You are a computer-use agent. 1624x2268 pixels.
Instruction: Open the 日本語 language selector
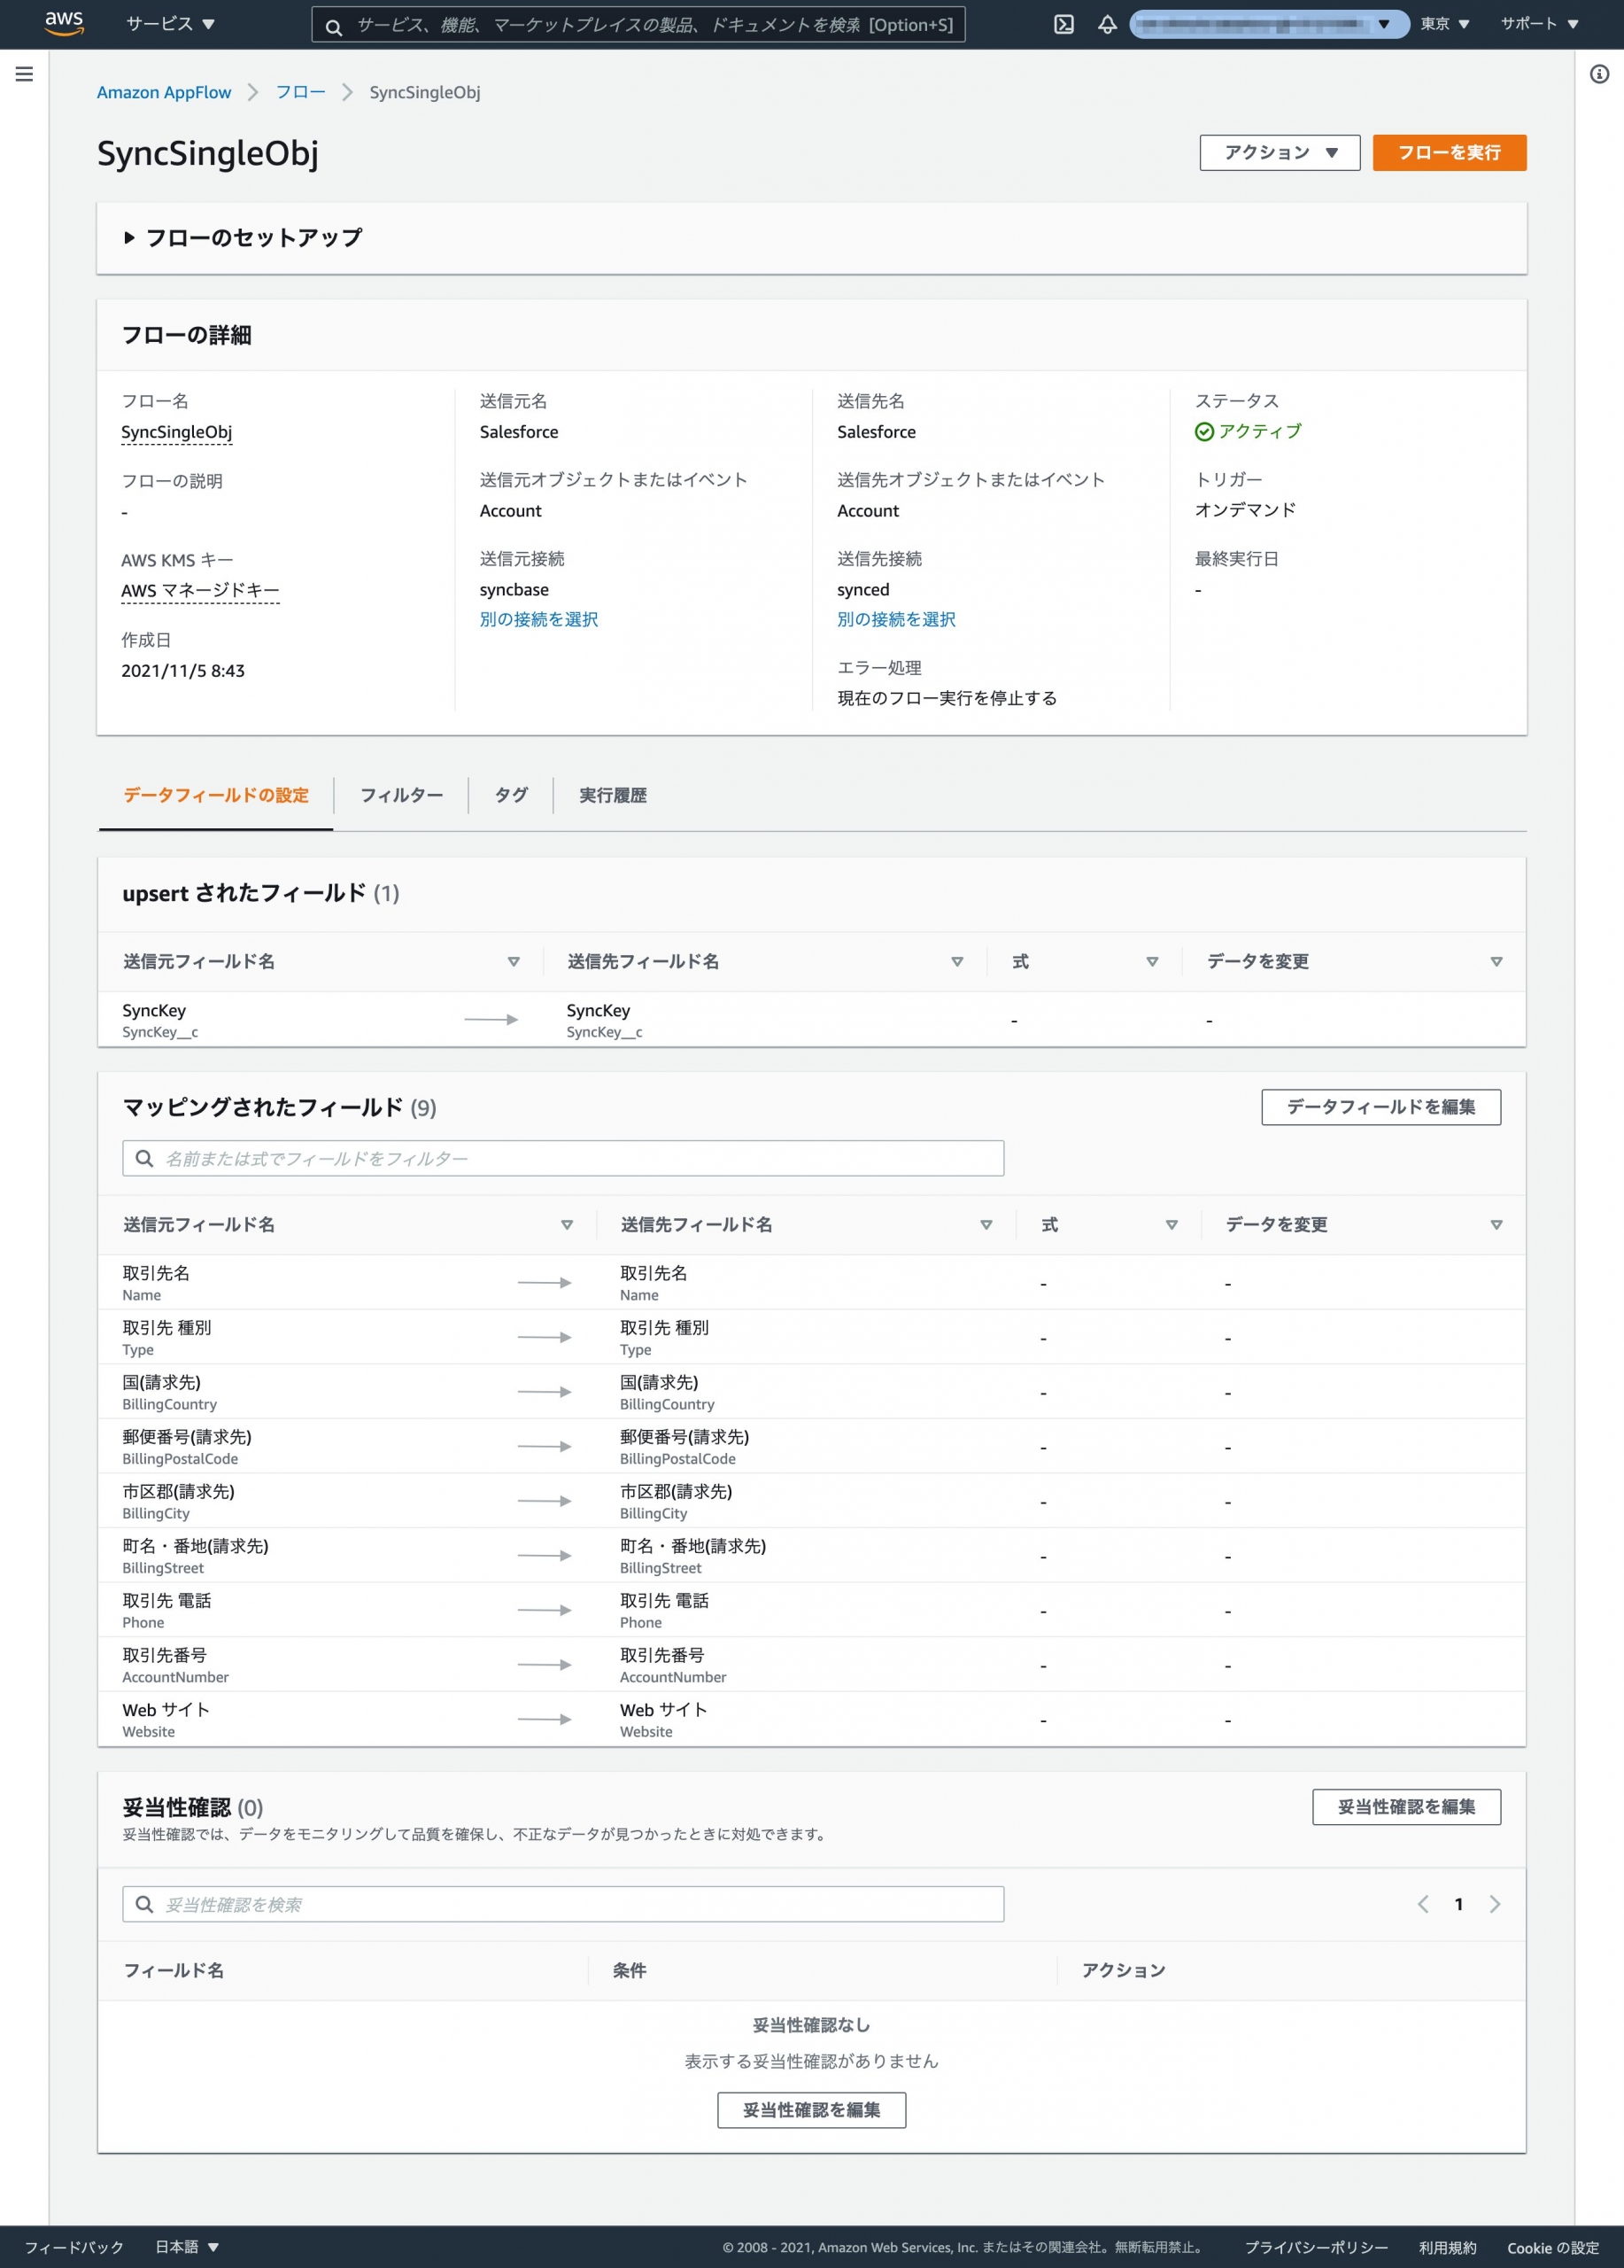tap(187, 2247)
